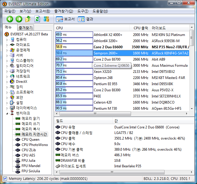Select CPU AES benchmark
The width and height of the screenshot is (197, 184).
28,155
